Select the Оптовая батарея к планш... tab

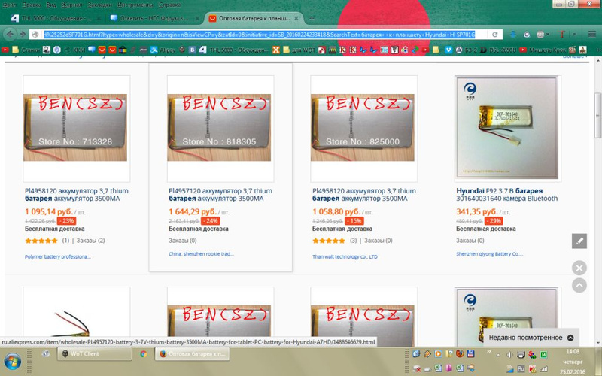click(254, 18)
